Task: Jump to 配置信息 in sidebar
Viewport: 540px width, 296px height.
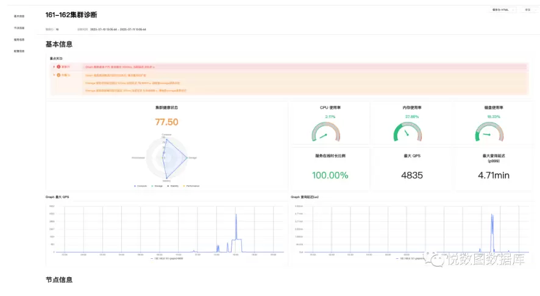Action: pyautogui.click(x=19, y=51)
